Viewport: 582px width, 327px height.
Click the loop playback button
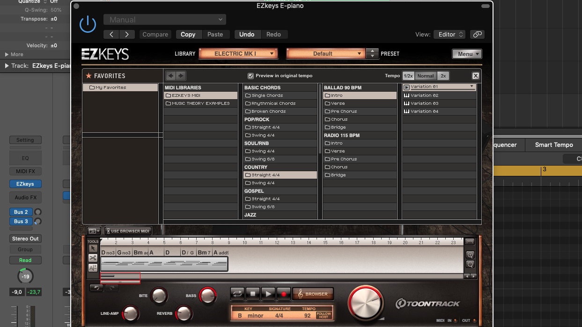click(x=237, y=294)
